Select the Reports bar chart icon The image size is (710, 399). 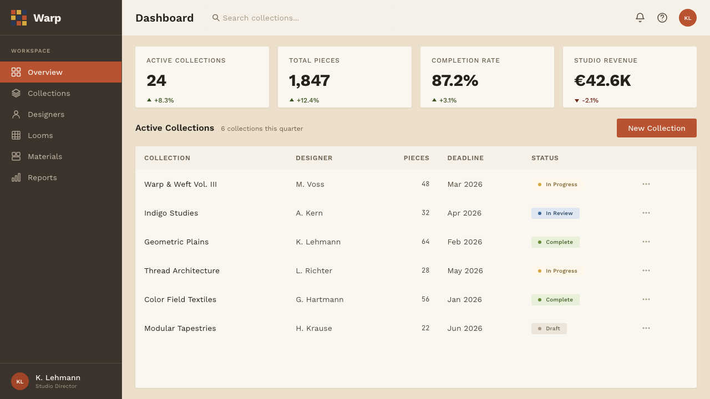point(16,177)
